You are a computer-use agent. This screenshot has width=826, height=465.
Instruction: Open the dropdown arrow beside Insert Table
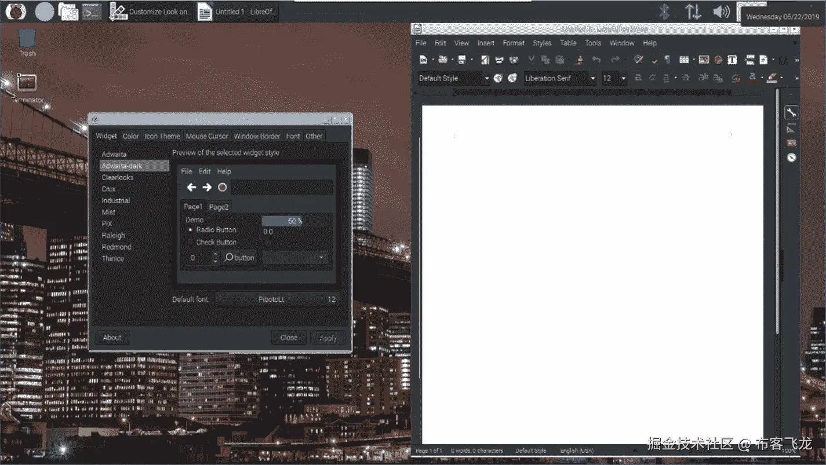click(x=694, y=60)
